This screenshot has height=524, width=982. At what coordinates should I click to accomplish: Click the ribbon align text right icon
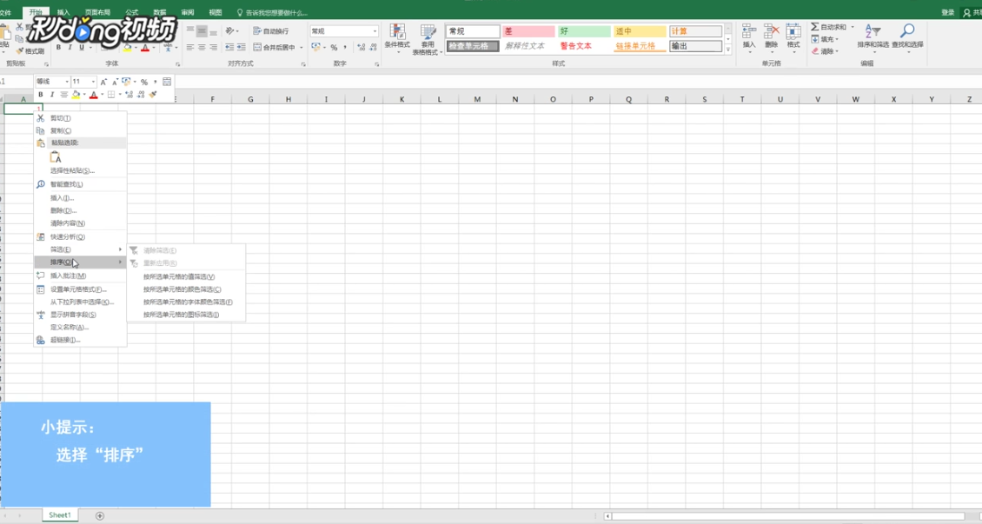214,48
